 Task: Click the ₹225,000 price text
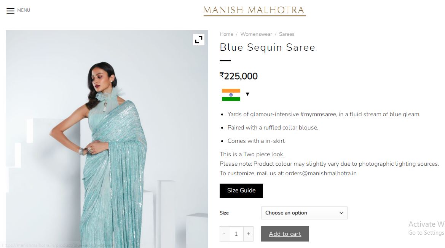pos(239,76)
